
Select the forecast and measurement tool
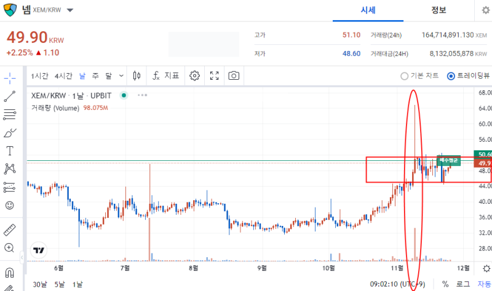point(10,187)
